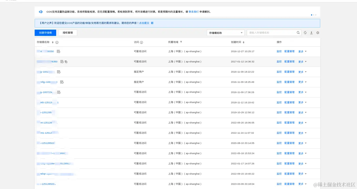Click the list icon in the 2016-11-09 18:25:49 row
Screen dimensions: 357x189
(62, 82)
